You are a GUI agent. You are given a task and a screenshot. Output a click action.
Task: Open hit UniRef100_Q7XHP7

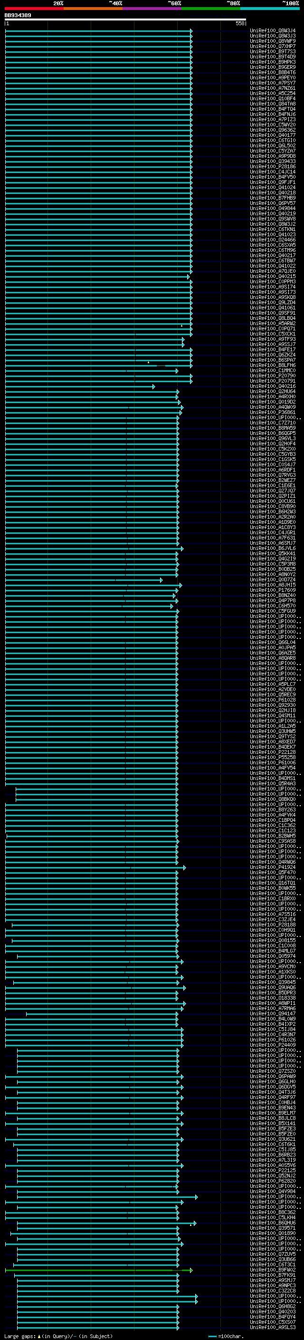273,47
